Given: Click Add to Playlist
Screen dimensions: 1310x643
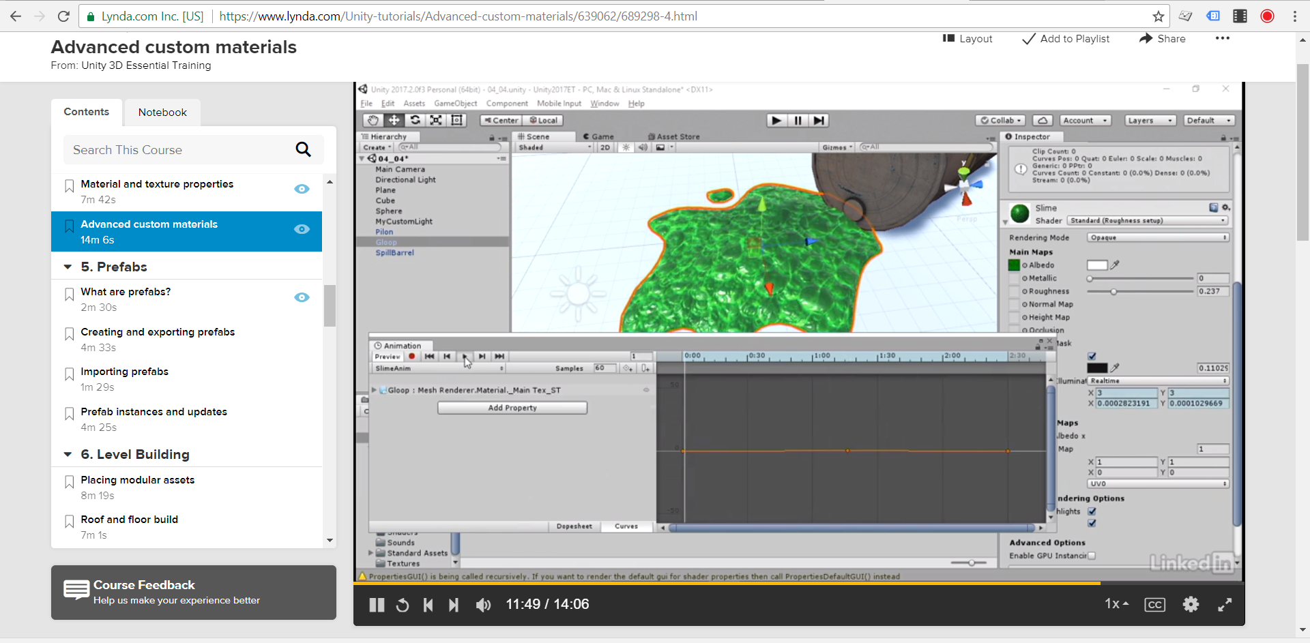Looking at the screenshot, I should [x=1066, y=39].
